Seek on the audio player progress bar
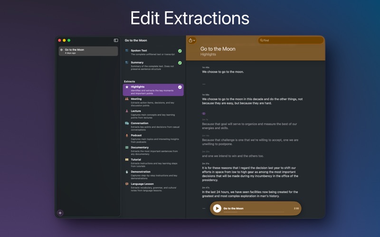 point(254,212)
